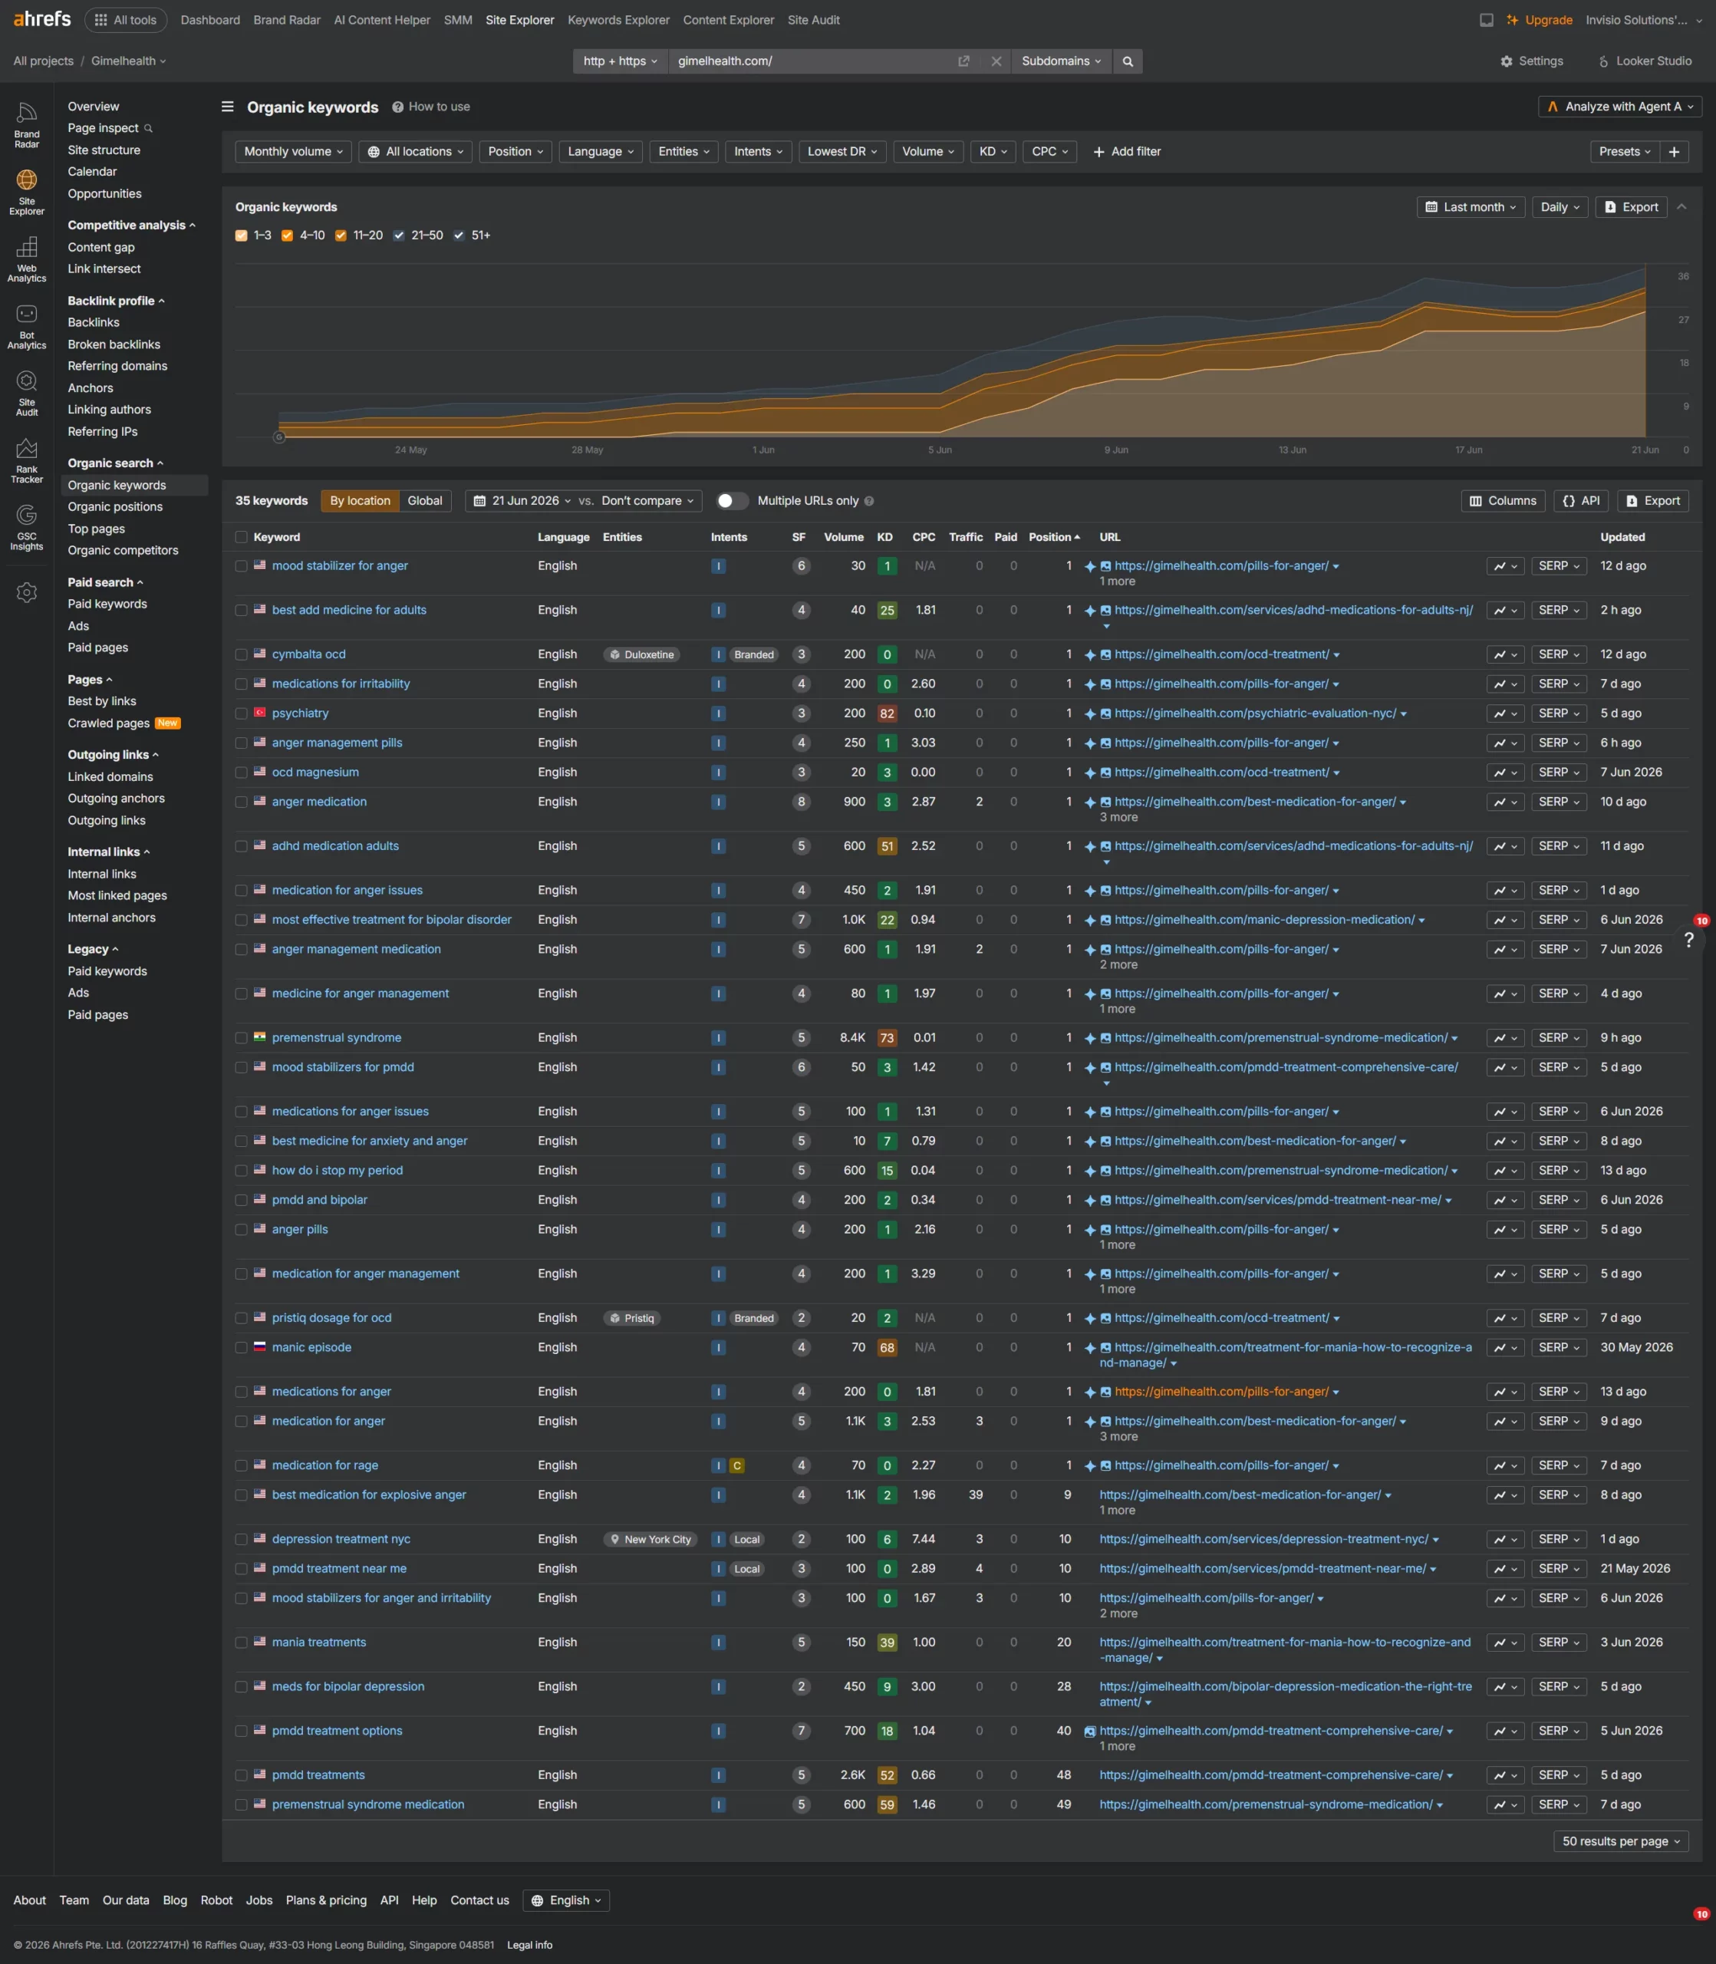
Task: Open the question mark help widget
Action: [x=1689, y=939]
